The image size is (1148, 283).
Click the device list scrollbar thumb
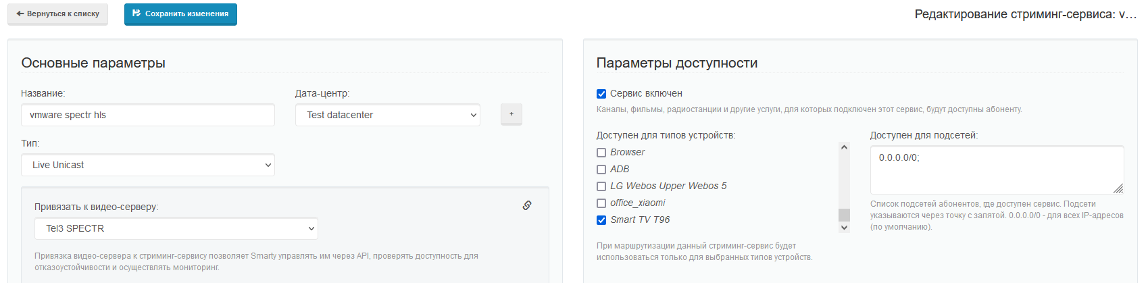[x=844, y=215]
